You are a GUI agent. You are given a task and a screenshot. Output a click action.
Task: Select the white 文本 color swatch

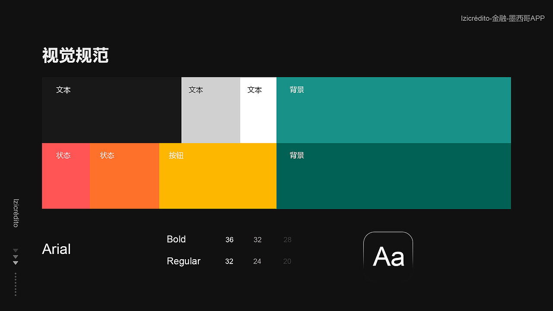258,110
